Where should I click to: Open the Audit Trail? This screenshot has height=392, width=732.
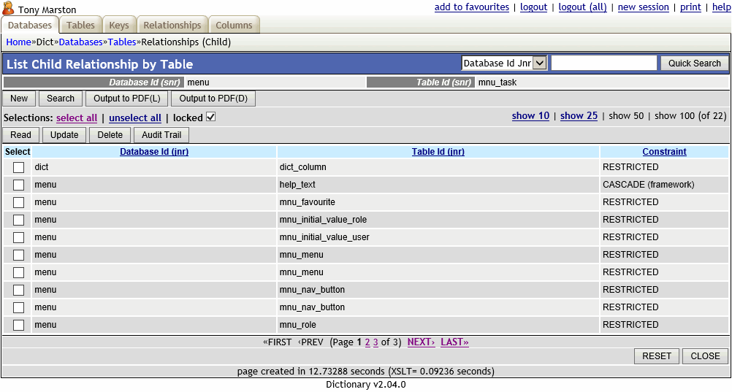[x=161, y=135]
